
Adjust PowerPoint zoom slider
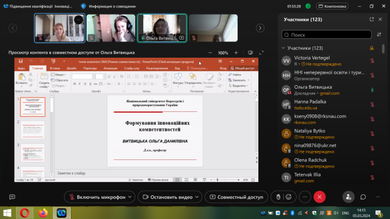218,180
